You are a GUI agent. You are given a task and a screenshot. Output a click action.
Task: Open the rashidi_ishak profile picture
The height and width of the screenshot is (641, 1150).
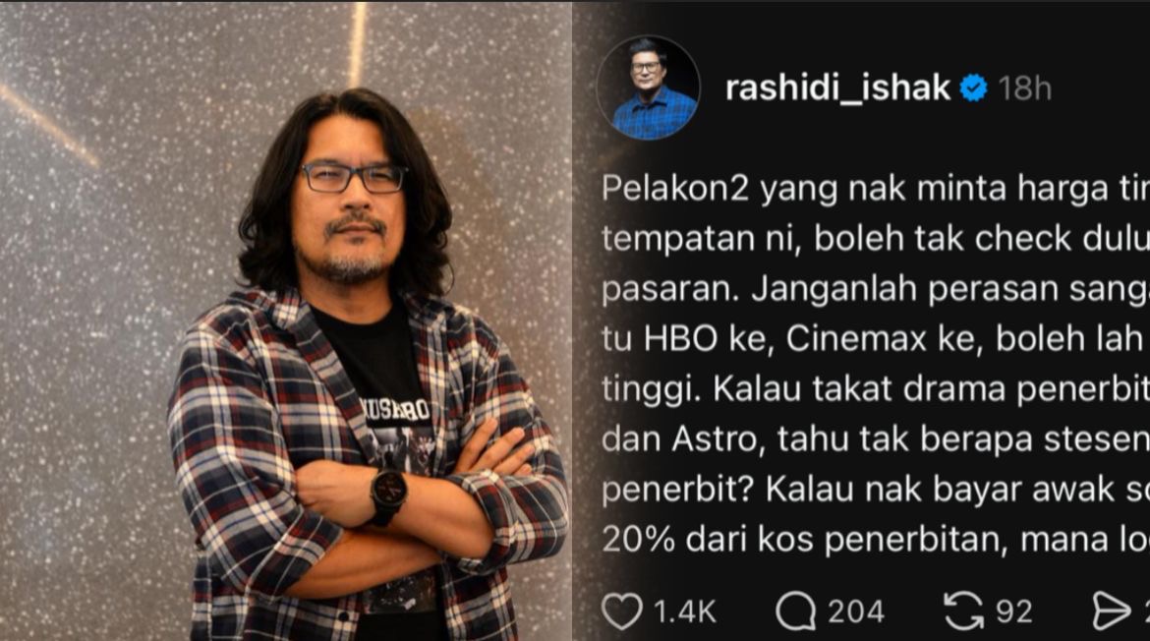(649, 87)
